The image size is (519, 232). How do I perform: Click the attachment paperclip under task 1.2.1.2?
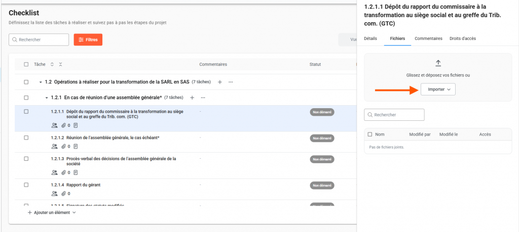coord(63,146)
